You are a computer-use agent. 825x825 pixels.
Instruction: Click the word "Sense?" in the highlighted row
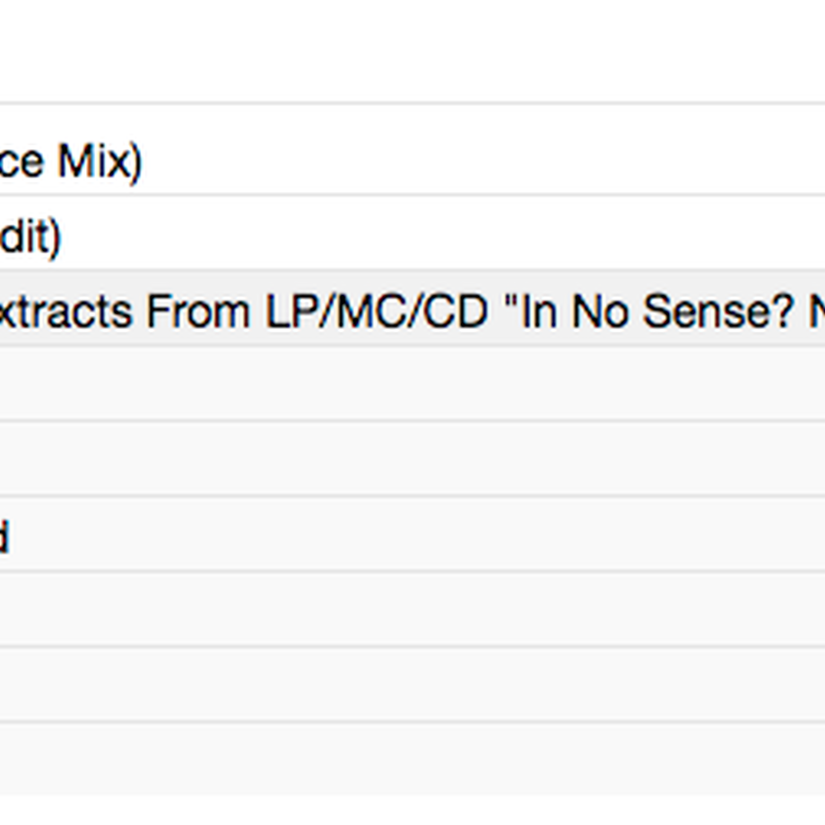pos(718,312)
